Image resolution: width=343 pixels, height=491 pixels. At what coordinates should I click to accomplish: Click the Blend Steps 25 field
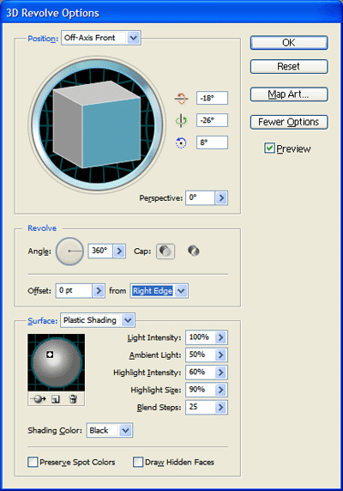200,408
